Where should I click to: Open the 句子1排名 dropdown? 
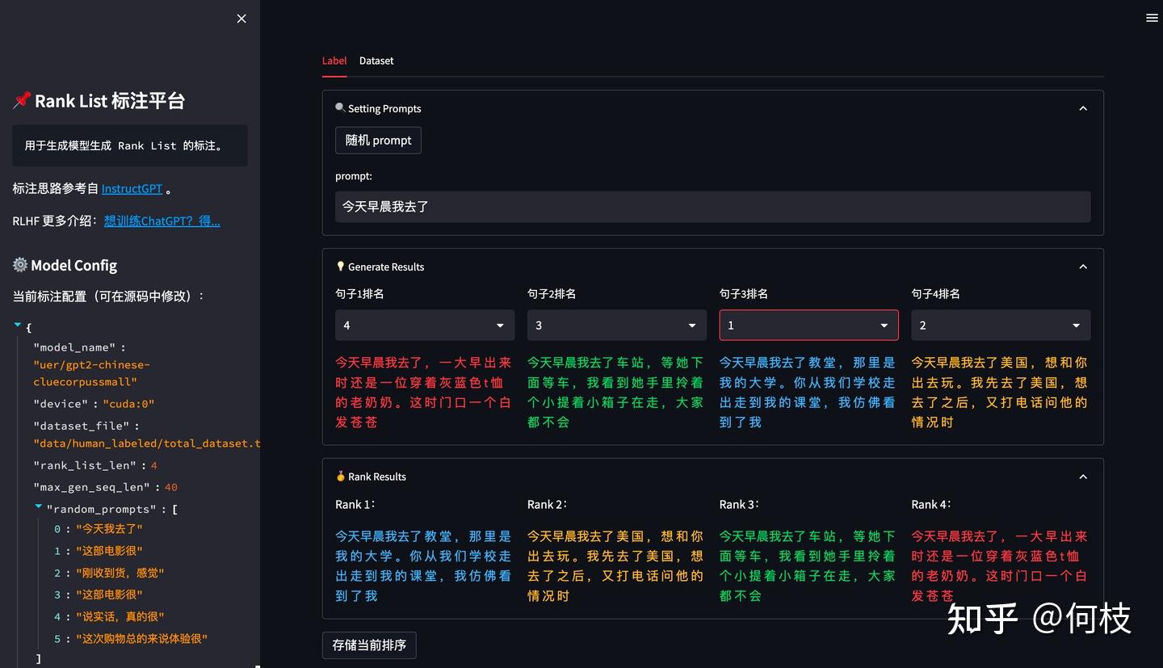click(x=425, y=326)
